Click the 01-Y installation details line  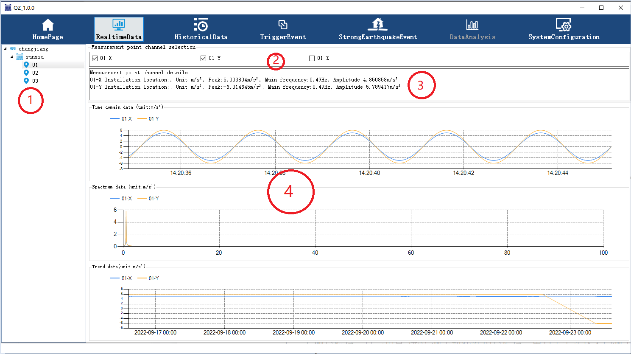click(245, 87)
